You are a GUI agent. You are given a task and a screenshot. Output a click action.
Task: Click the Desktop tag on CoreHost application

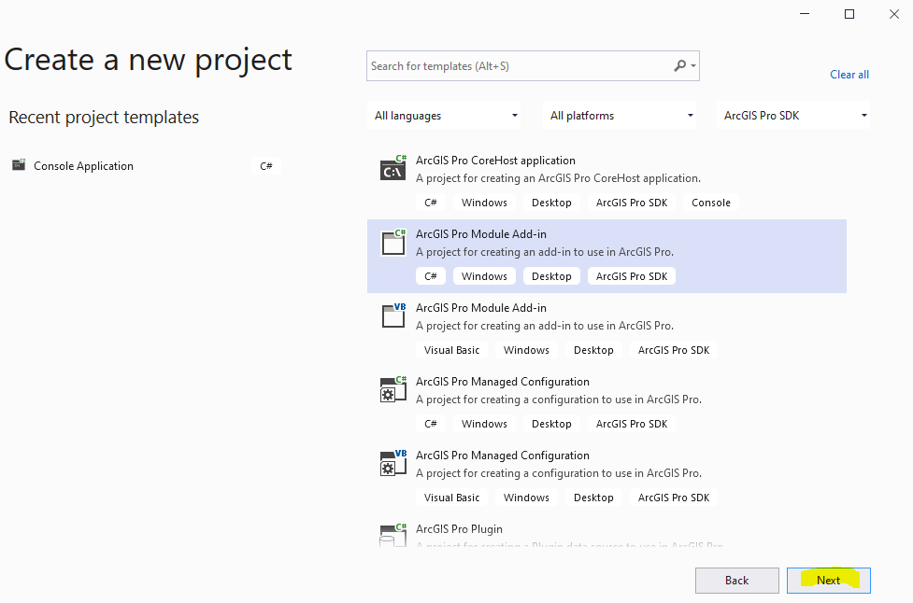(x=551, y=203)
